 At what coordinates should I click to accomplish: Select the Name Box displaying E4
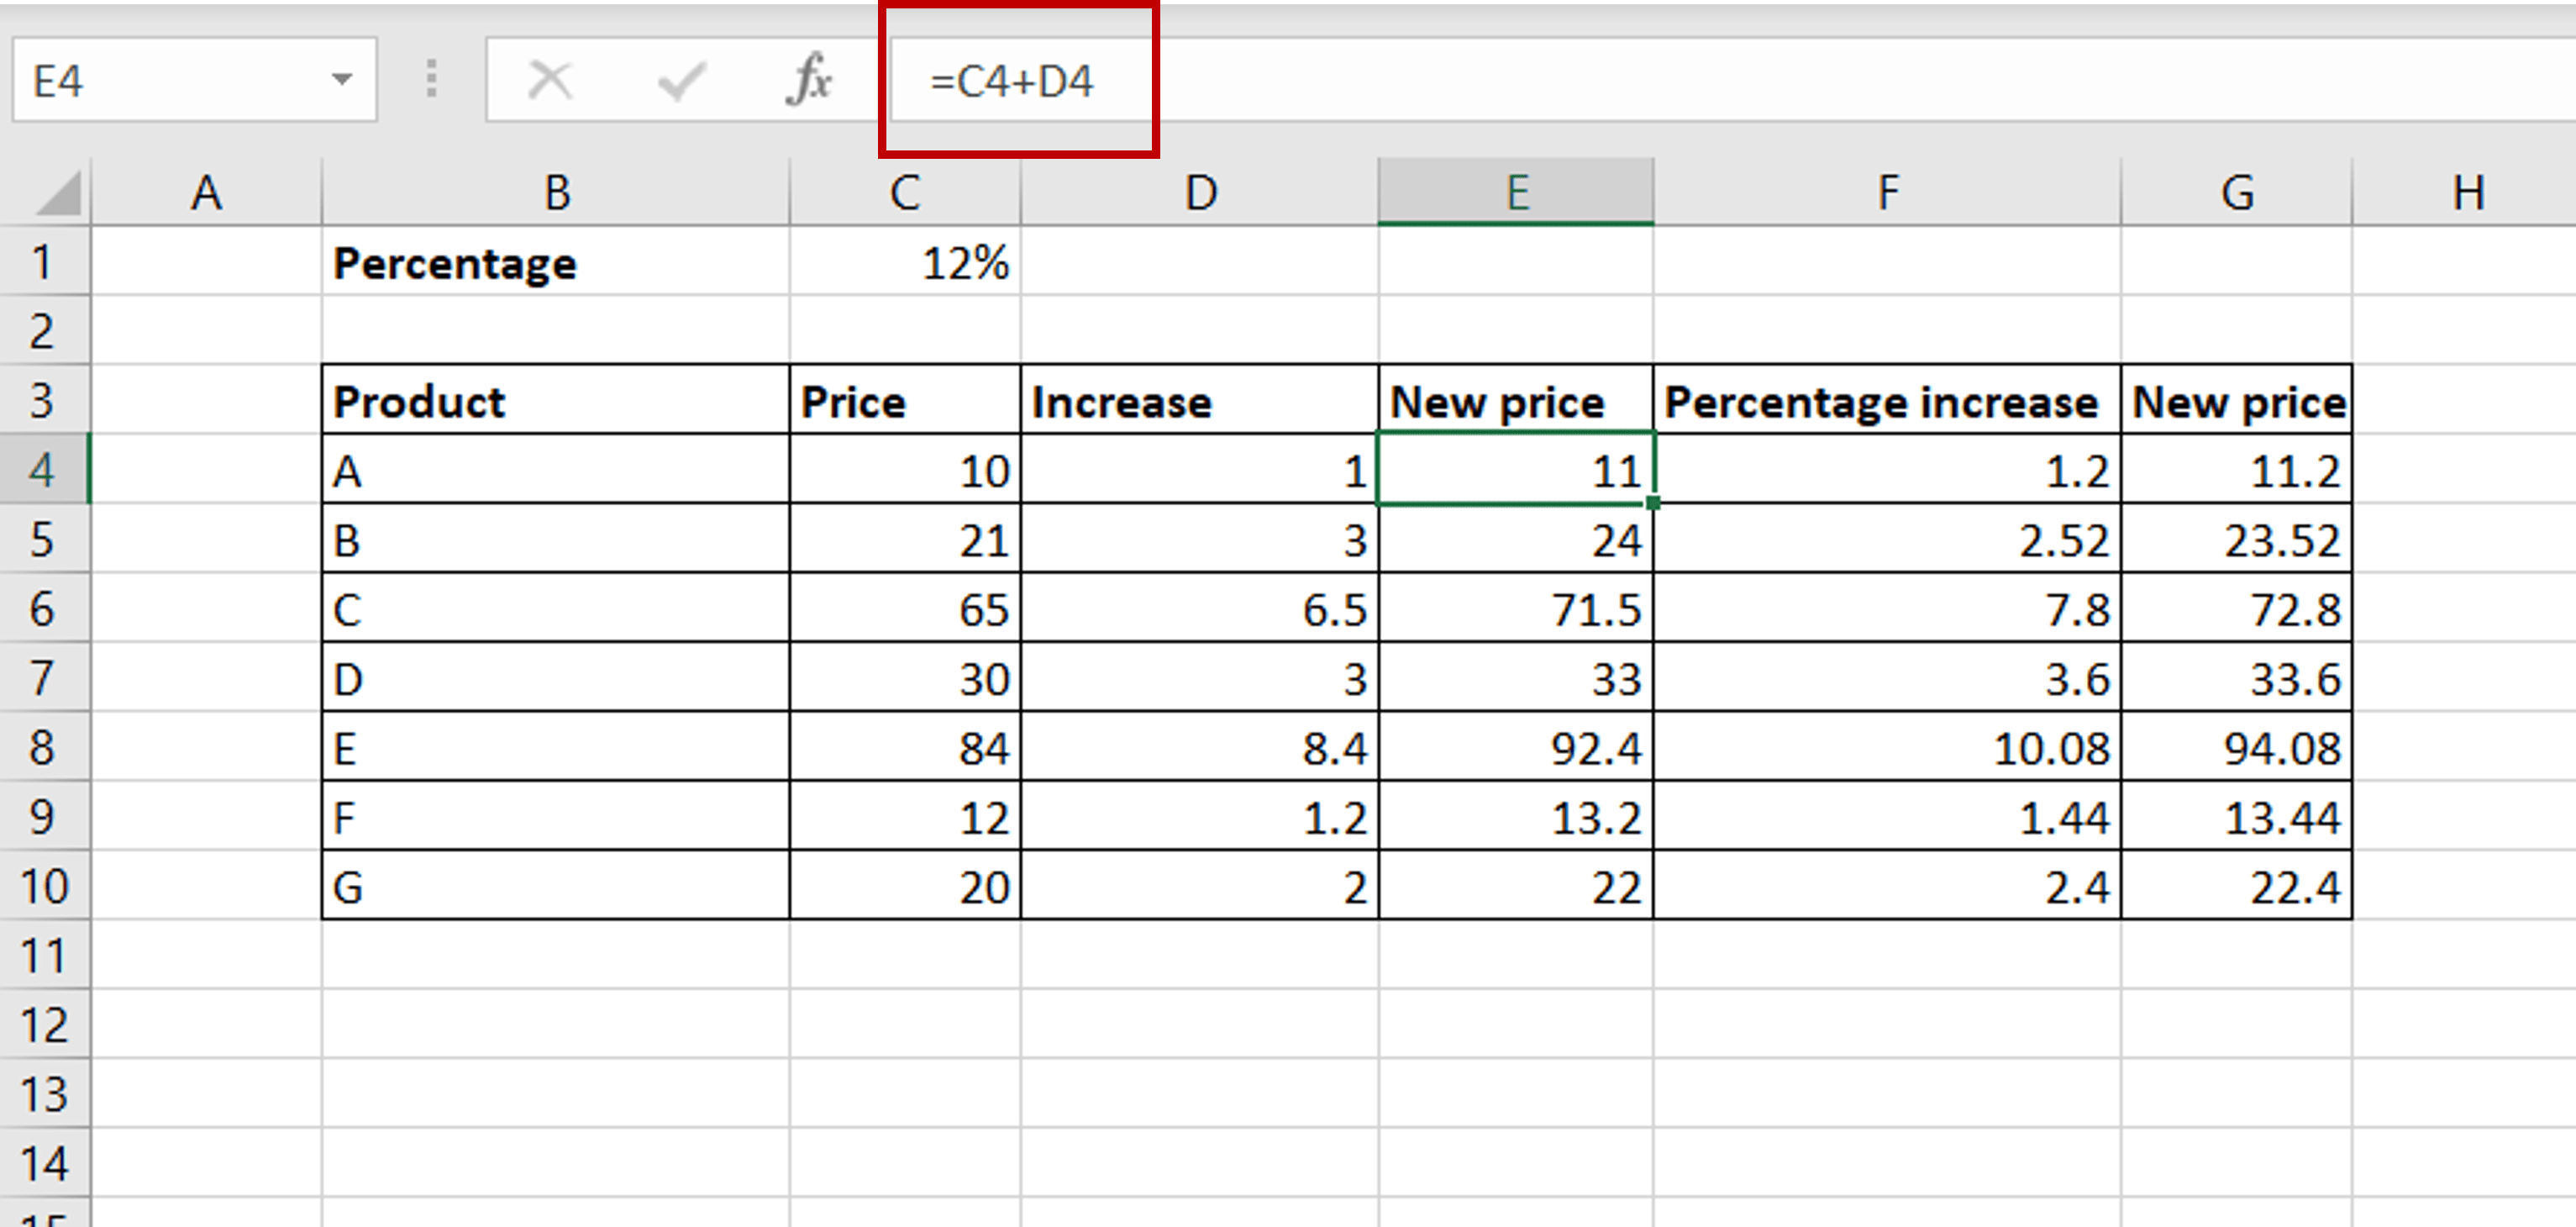tap(150, 80)
